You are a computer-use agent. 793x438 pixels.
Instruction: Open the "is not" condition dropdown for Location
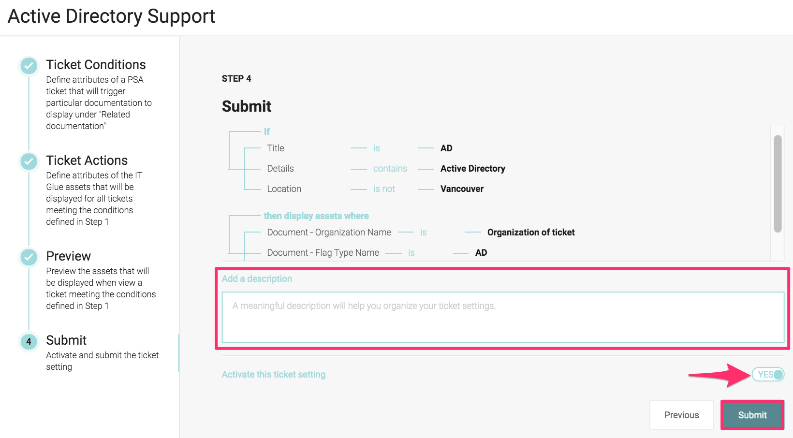(384, 189)
